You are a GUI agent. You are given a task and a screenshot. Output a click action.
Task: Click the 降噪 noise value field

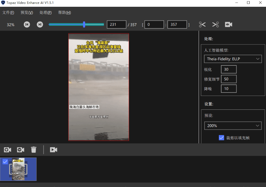(x=229, y=89)
